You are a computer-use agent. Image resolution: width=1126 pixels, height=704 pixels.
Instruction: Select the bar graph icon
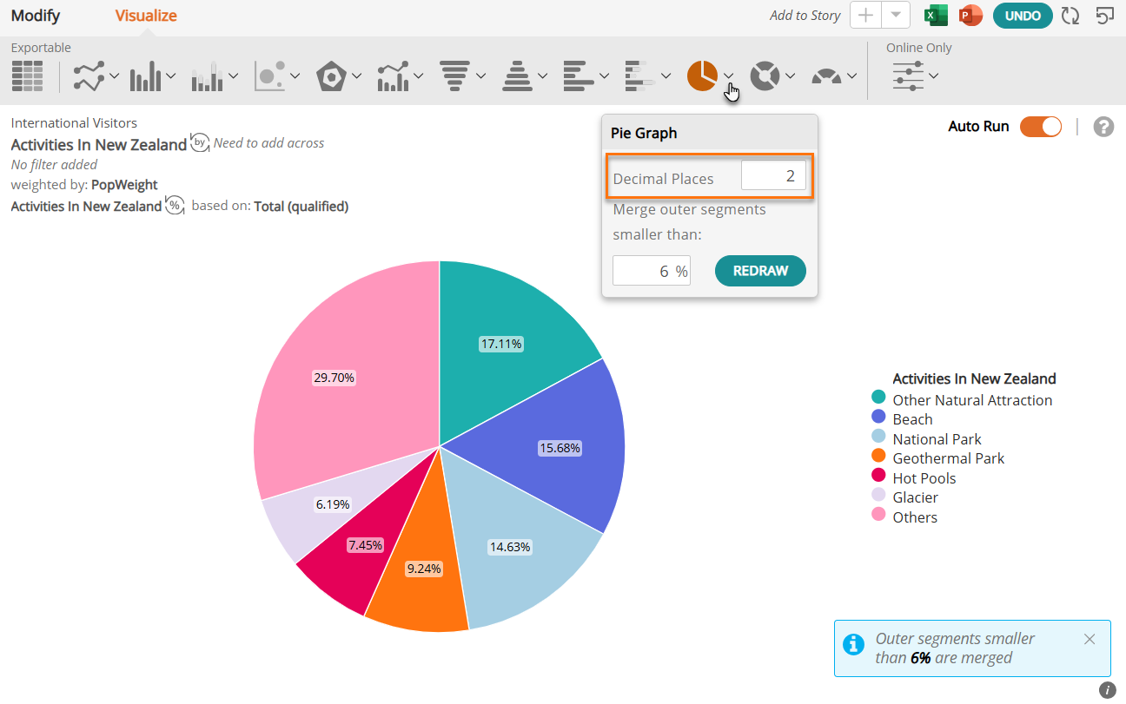145,76
